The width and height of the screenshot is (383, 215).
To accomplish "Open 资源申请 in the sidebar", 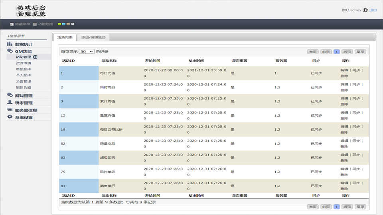I will 23,63.
